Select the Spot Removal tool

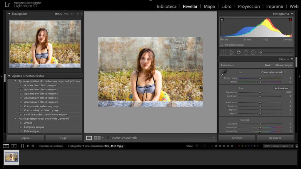click(231, 53)
